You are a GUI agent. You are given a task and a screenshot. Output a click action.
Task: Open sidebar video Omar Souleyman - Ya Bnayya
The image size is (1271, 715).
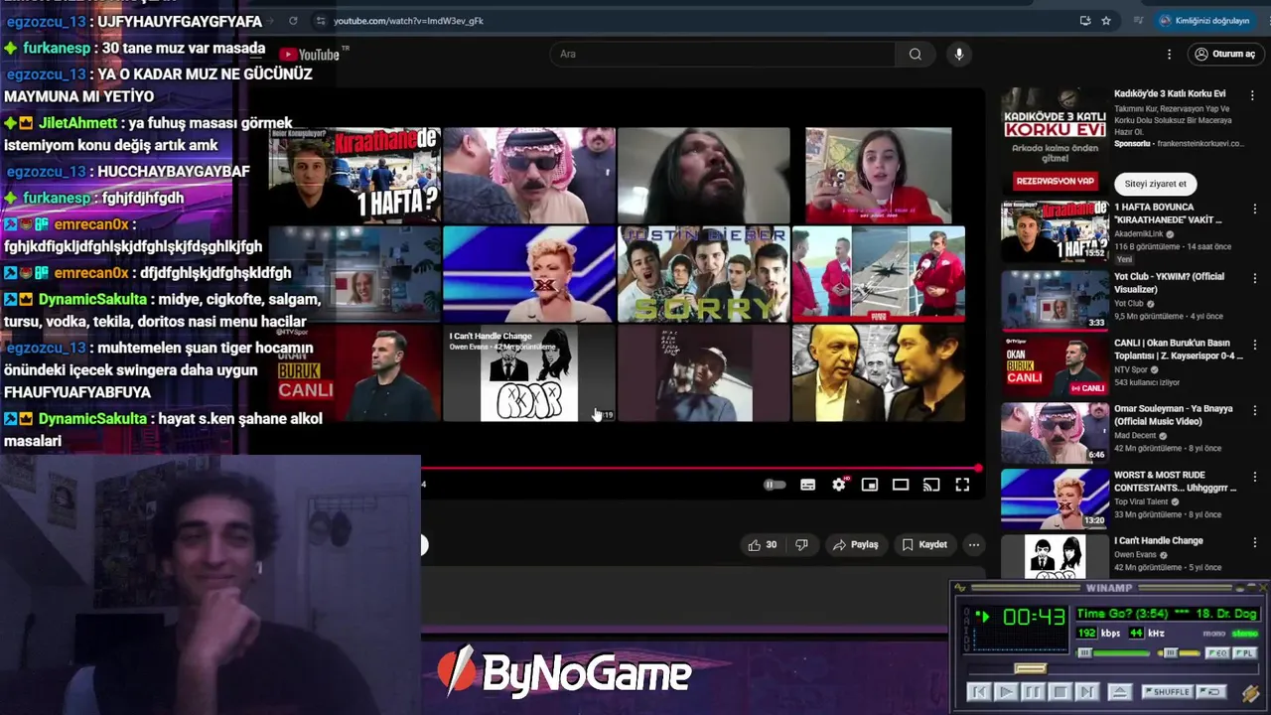(1122, 432)
